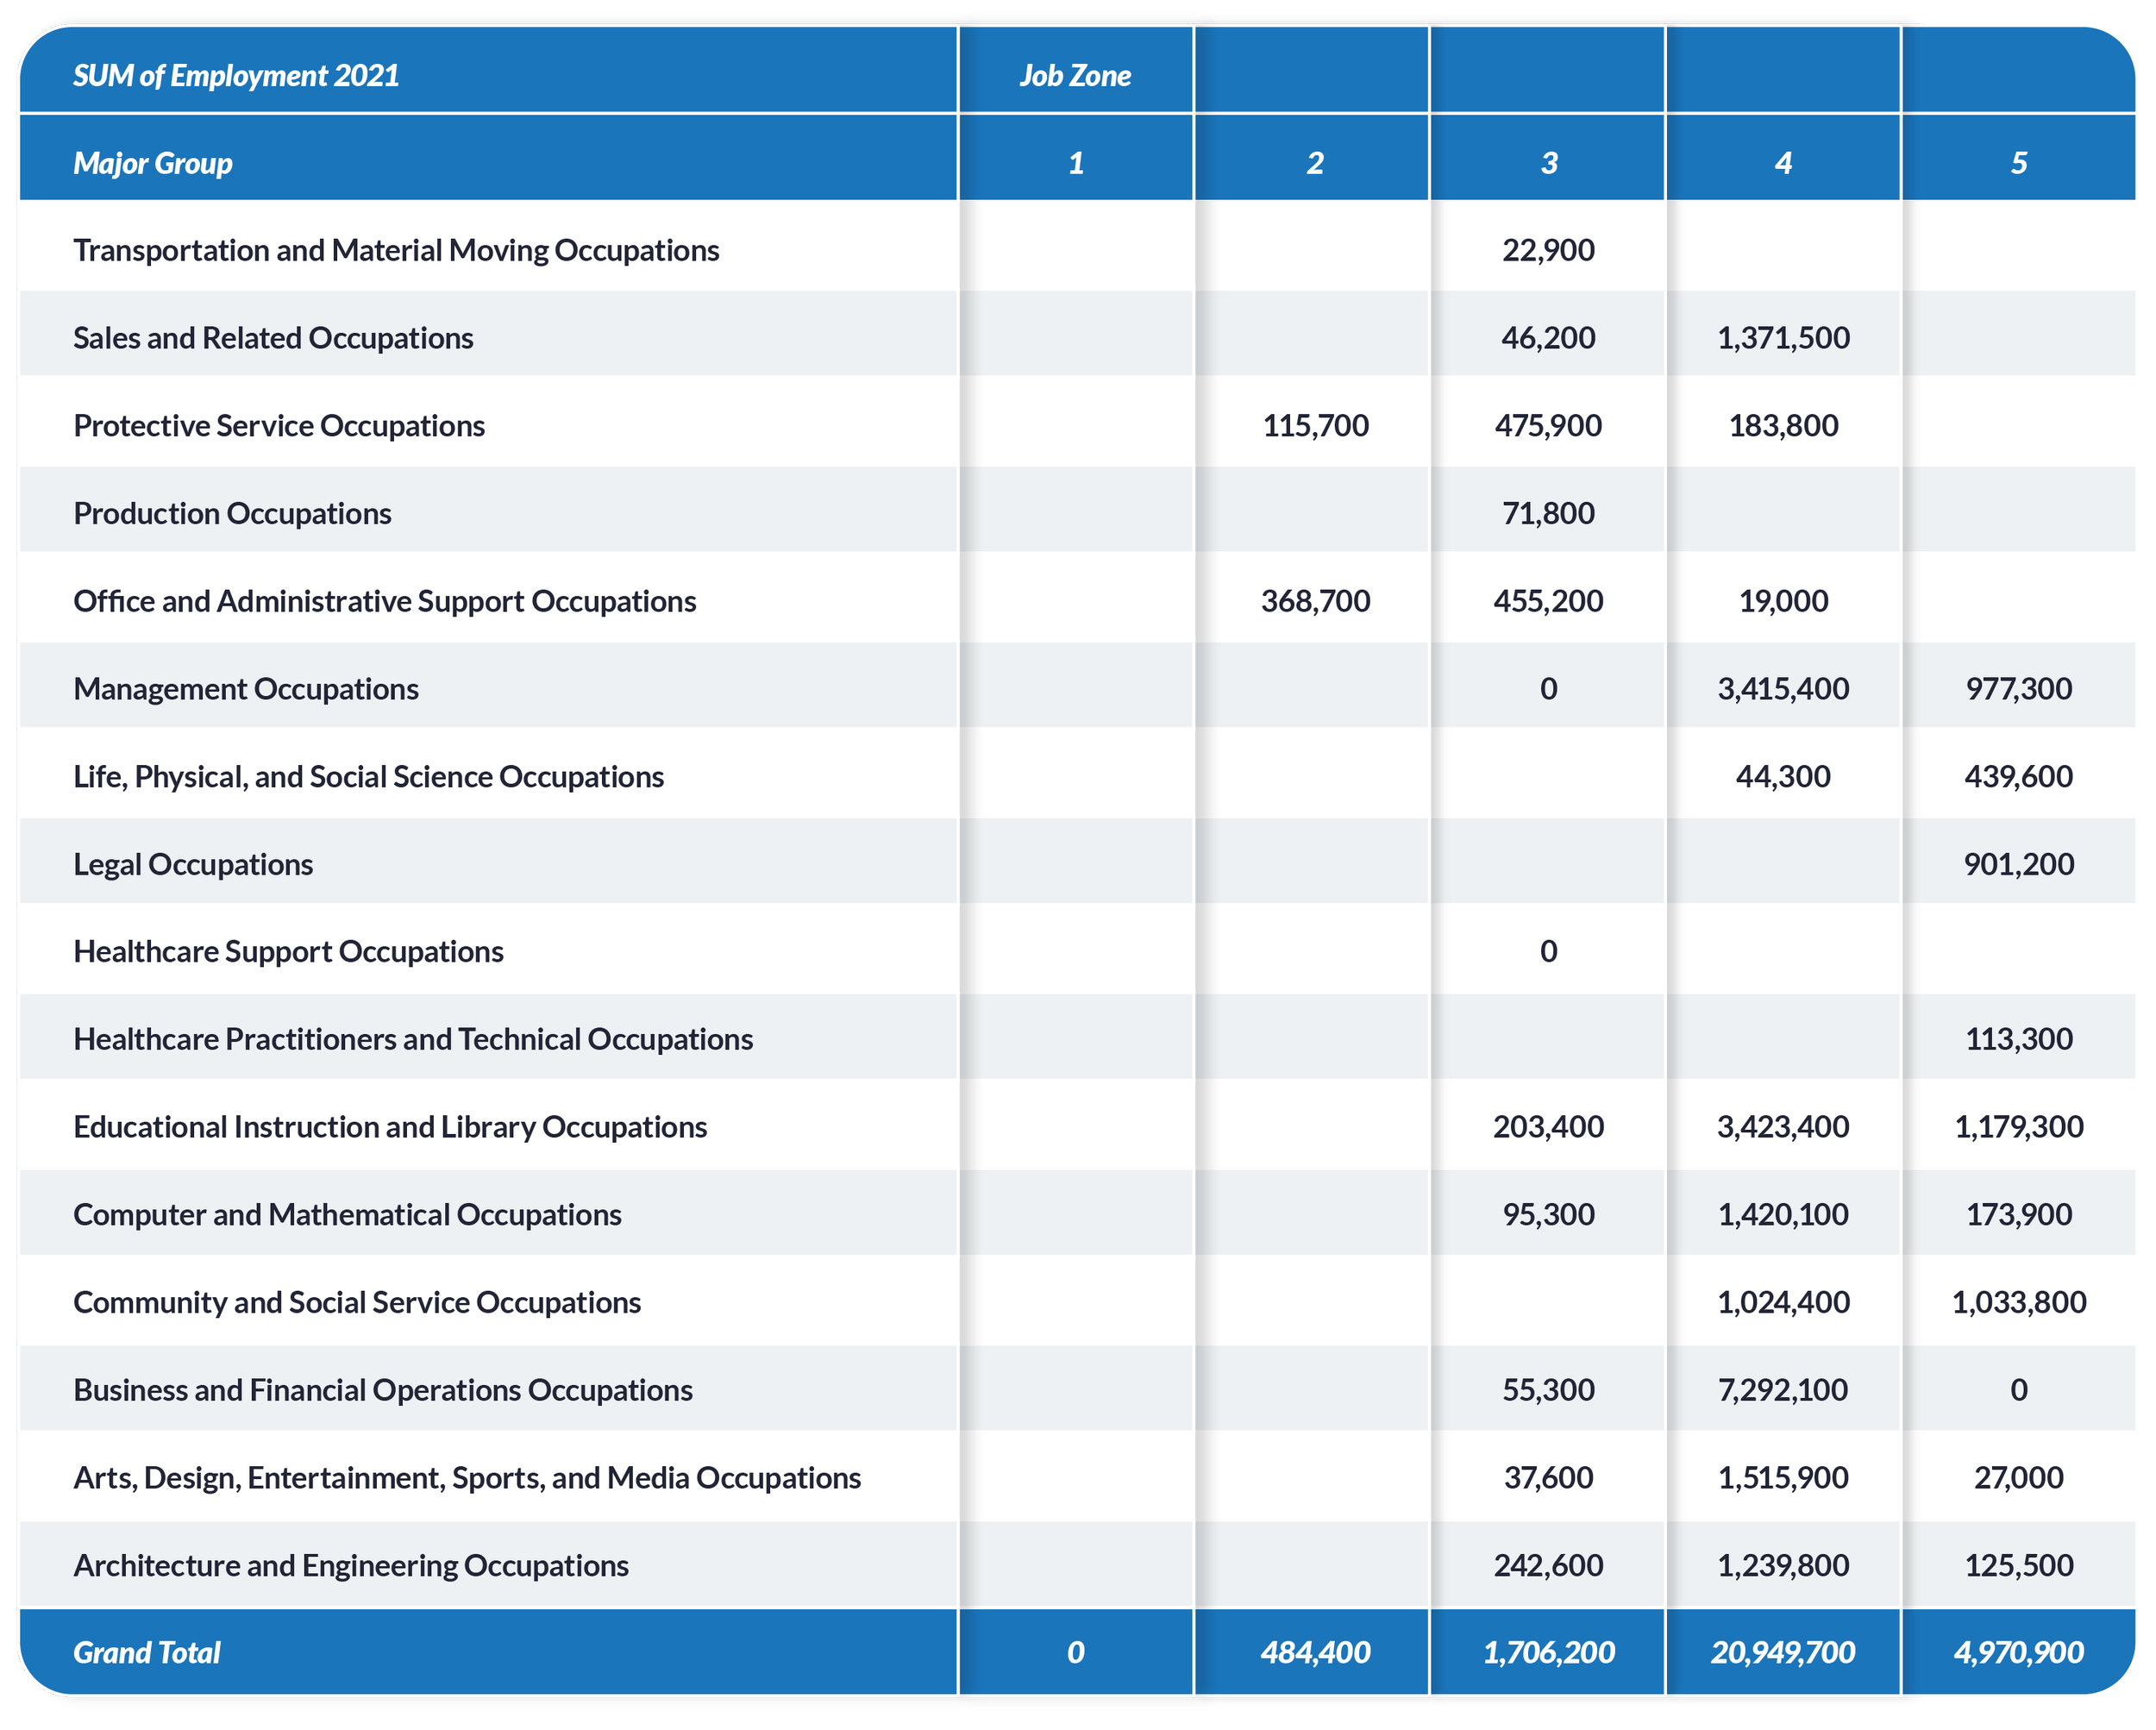This screenshot has width=2156, height=1730.
Task: Click the value 977,300 in Management row
Action: (2018, 689)
